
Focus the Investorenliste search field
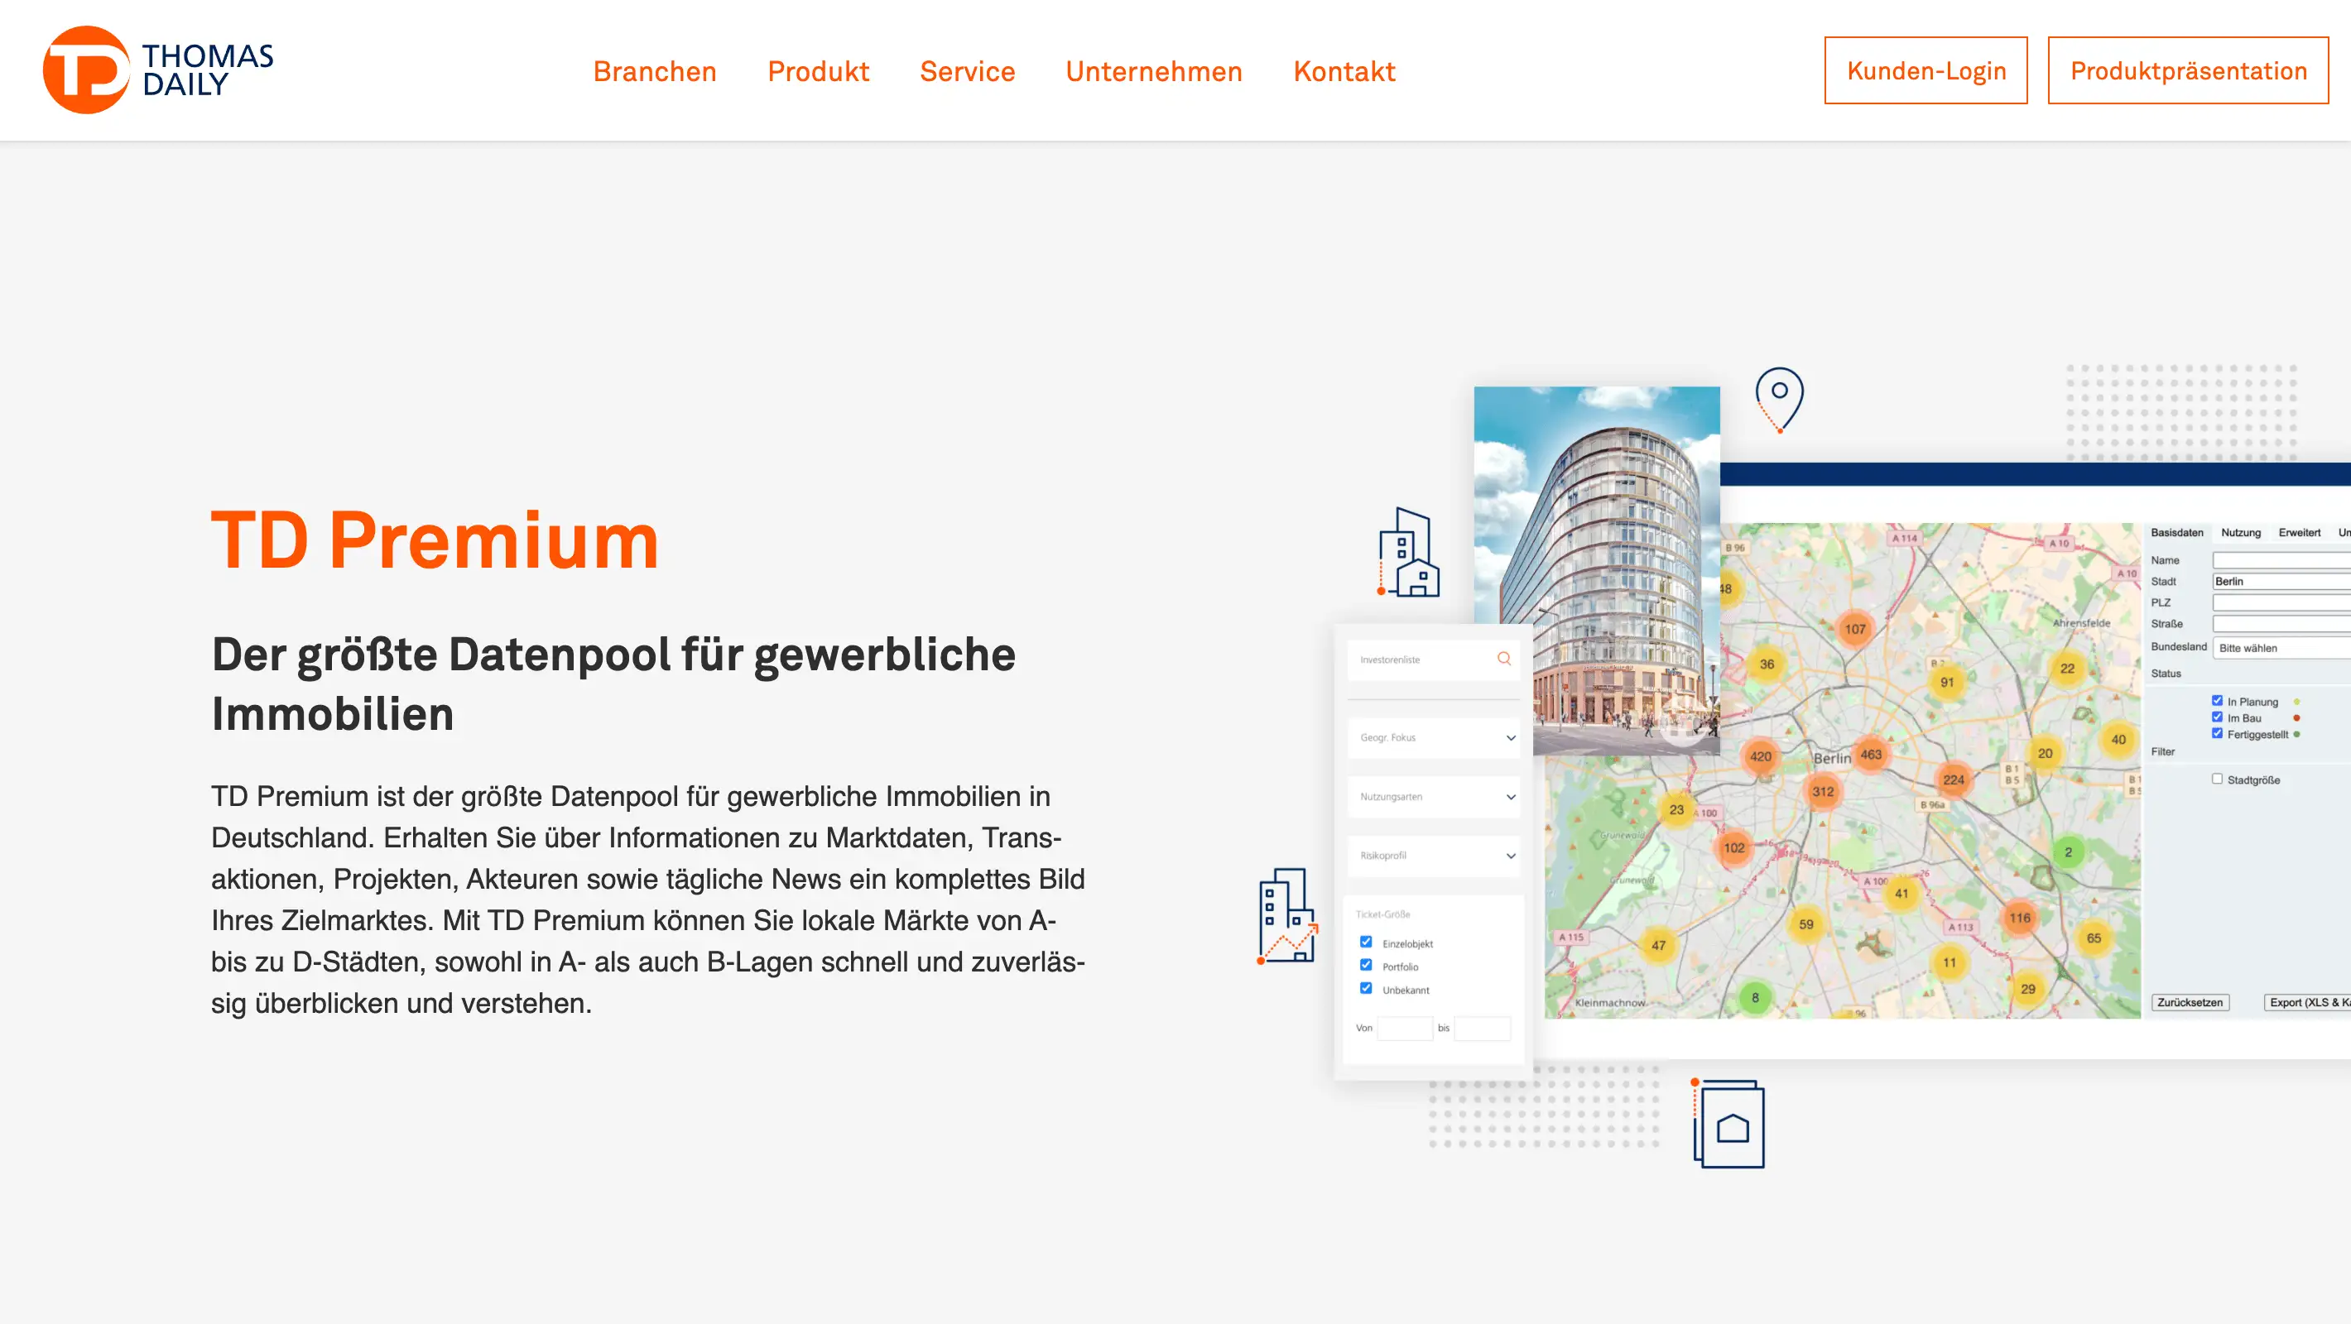[x=1433, y=660]
